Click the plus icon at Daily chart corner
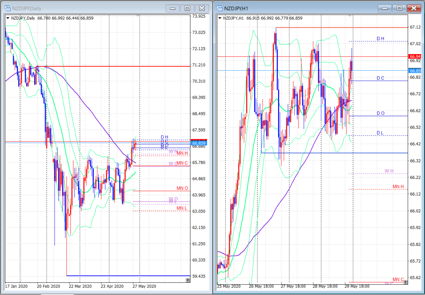Image resolution: width=425 pixels, height=295 pixels. (187, 280)
